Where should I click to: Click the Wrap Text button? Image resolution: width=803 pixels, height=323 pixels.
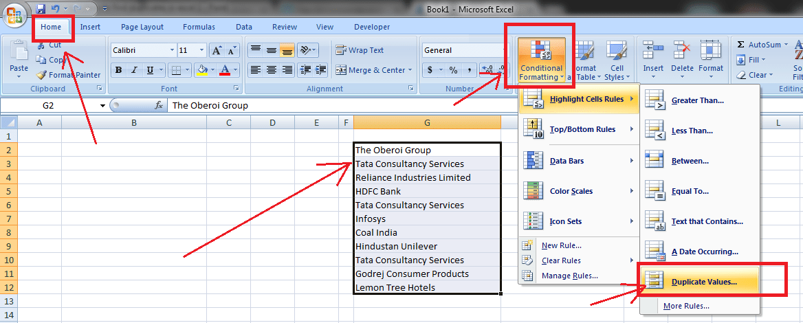tap(360, 50)
